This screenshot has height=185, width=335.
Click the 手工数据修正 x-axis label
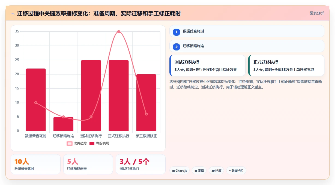(146, 136)
